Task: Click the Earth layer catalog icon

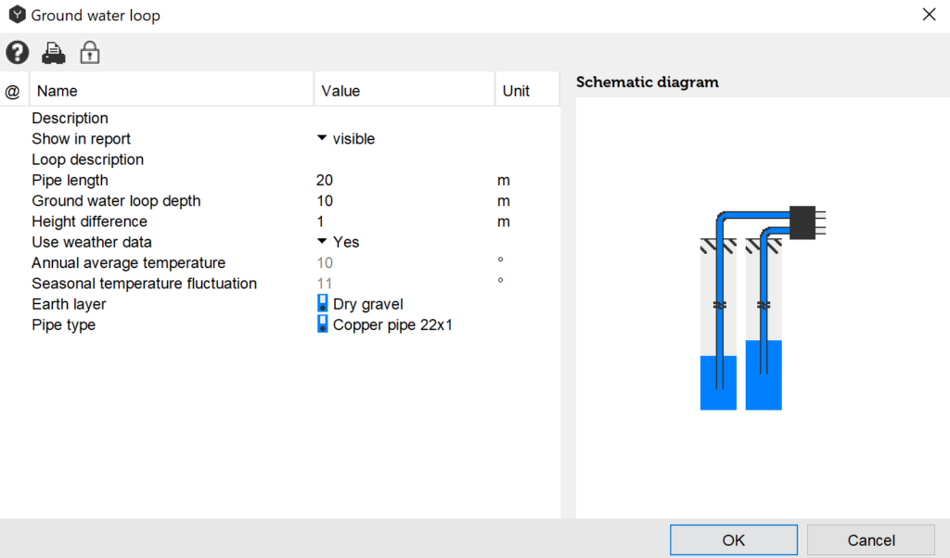Action: point(323,304)
